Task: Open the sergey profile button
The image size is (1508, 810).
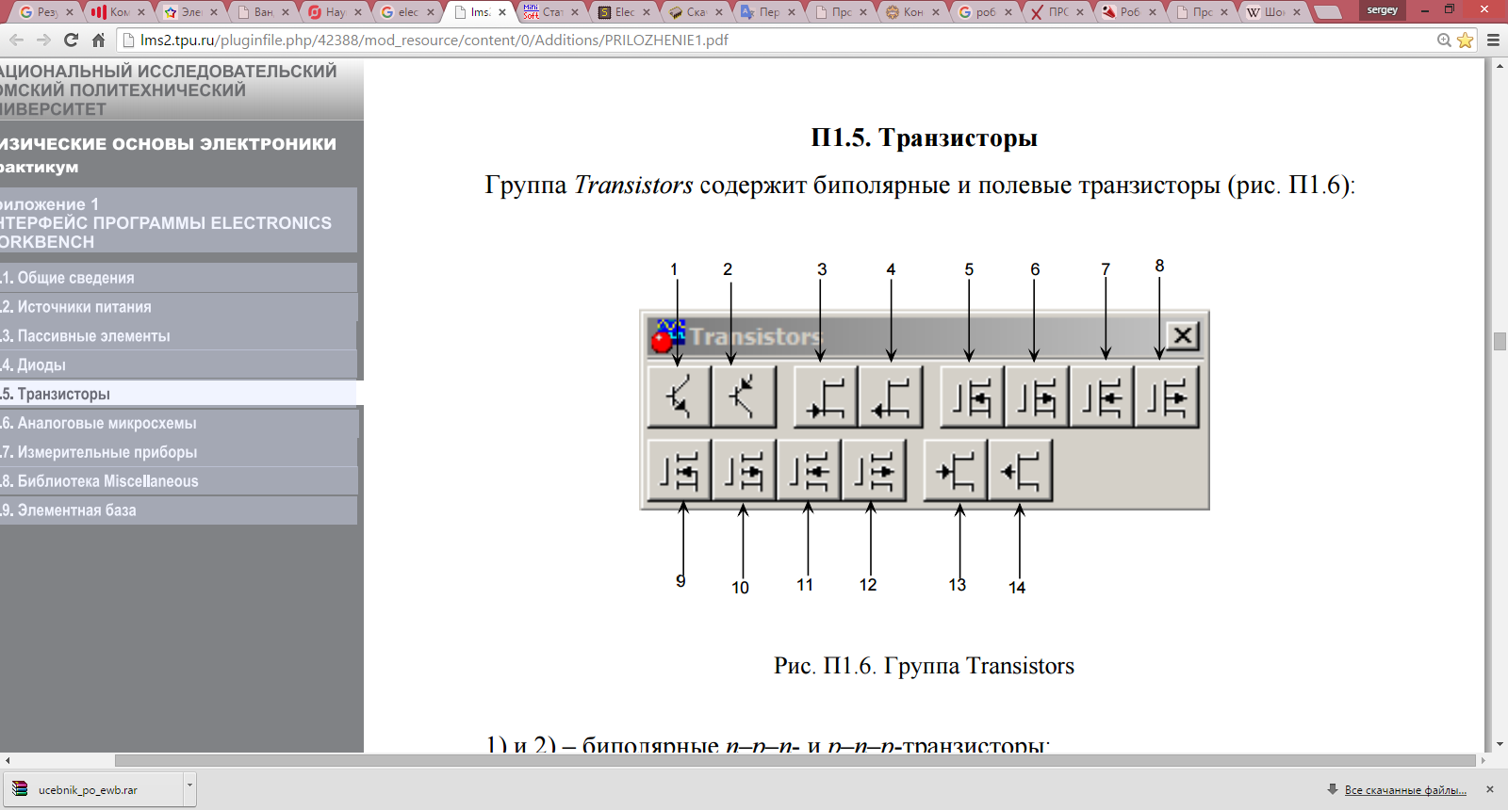Action: (1382, 10)
